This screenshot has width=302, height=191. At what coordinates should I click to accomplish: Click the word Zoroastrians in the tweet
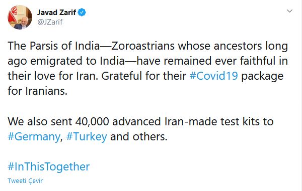point(143,46)
